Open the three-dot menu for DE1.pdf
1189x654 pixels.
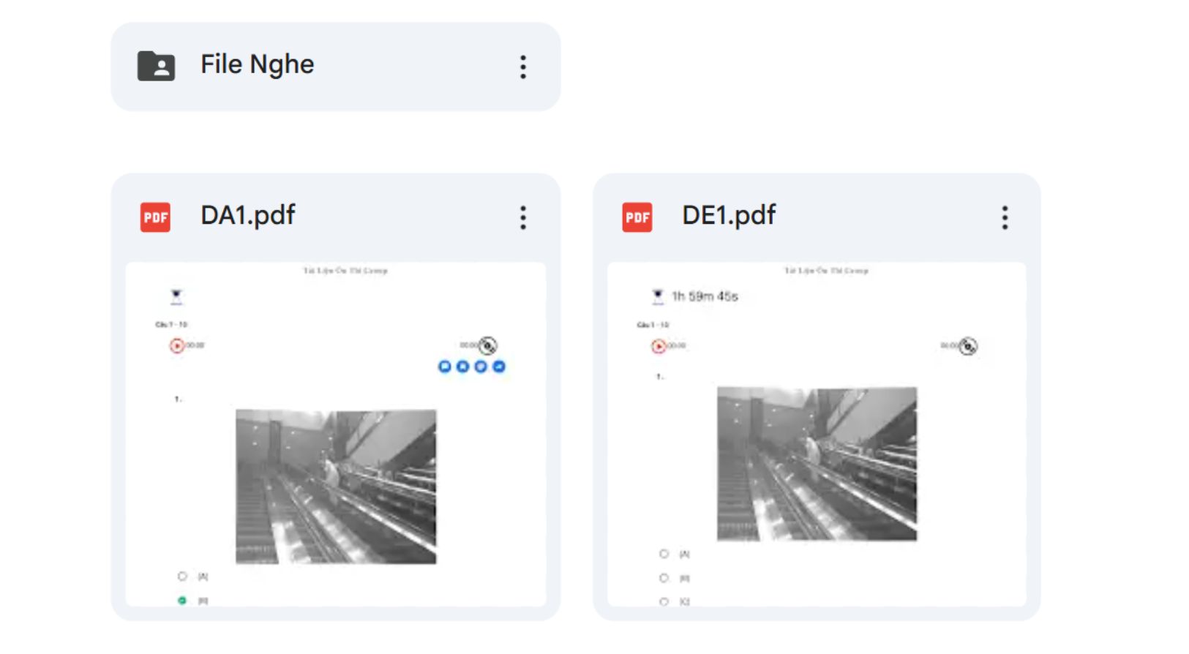click(x=1005, y=217)
